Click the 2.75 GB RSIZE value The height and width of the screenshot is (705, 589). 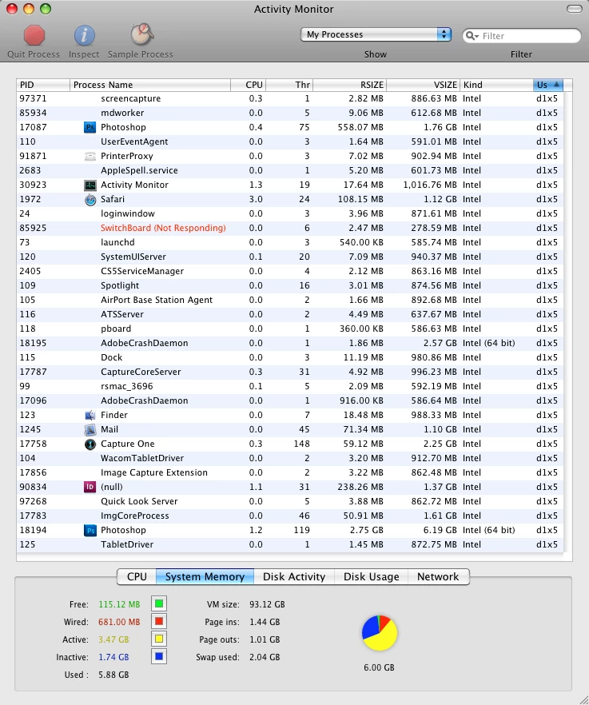click(x=367, y=530)
